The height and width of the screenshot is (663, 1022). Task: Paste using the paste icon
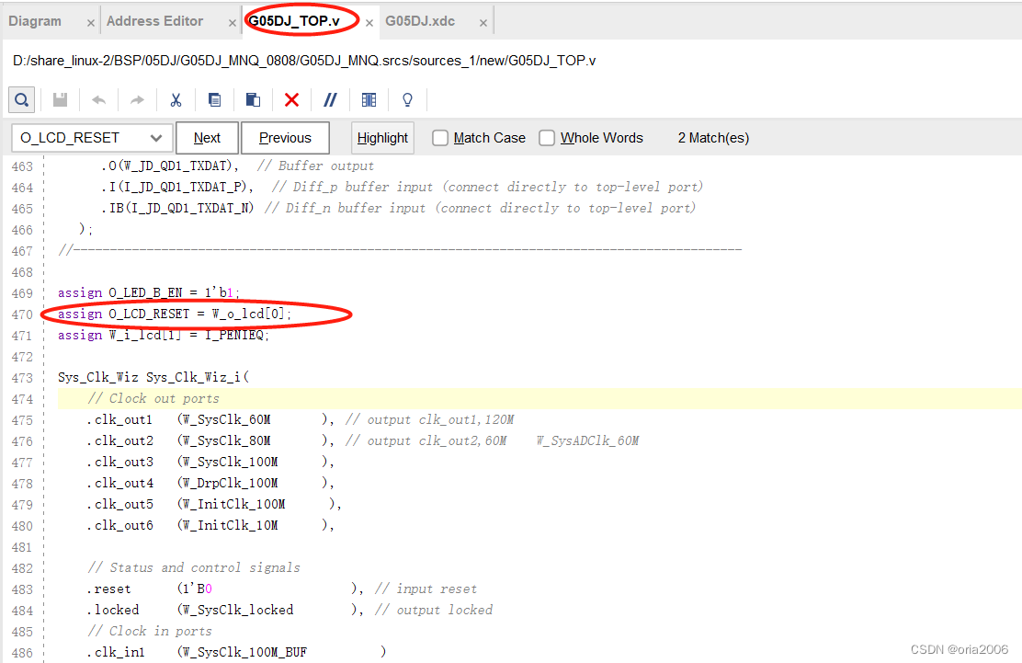click(x=253, y=99)
